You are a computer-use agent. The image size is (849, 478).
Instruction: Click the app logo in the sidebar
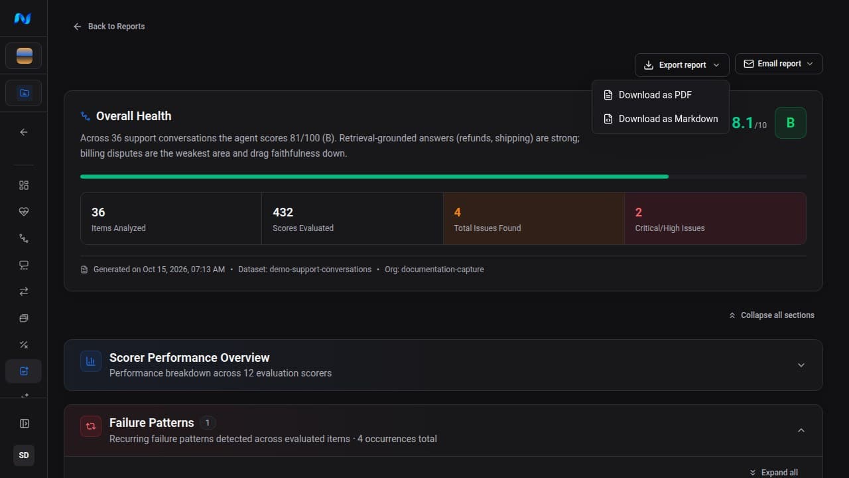pyautogui.click(x=23, y=19)
